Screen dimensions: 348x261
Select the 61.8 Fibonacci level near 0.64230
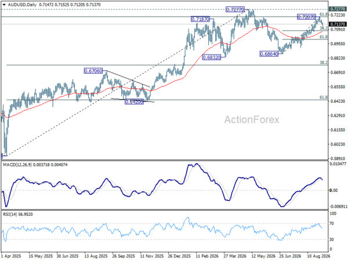click(324, 97)
